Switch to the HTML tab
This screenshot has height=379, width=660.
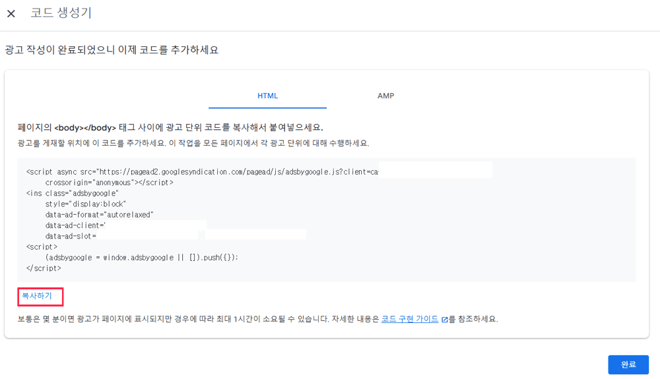pos(268,96)
